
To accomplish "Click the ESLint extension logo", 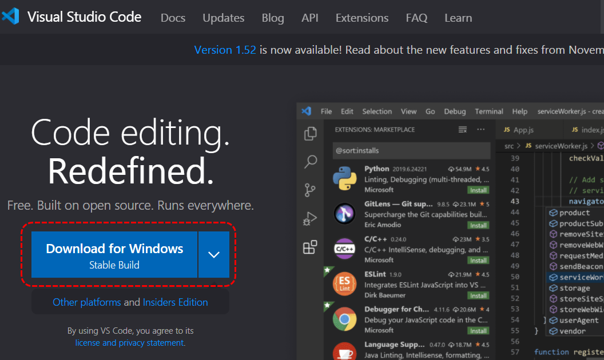I will 344,284.
